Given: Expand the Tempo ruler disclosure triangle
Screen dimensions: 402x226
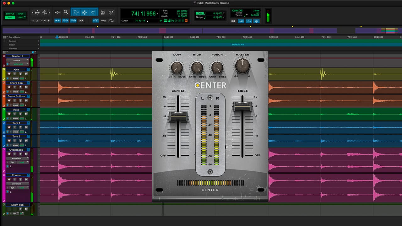Looking at the screenshot, I should click(5, 41).
